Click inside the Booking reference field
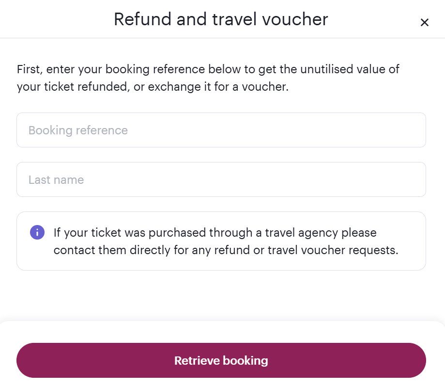The image size is (445, 387). coord(221,130)
